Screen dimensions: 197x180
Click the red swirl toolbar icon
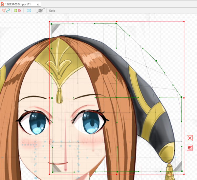(19, 10)
